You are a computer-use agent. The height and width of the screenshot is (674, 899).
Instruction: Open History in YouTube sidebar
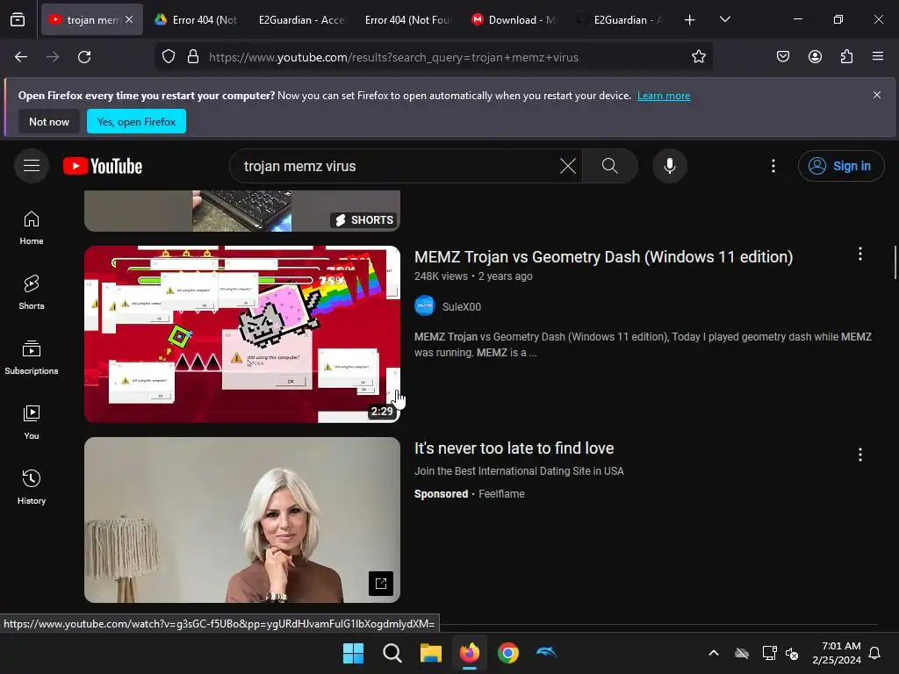point(32,487)
